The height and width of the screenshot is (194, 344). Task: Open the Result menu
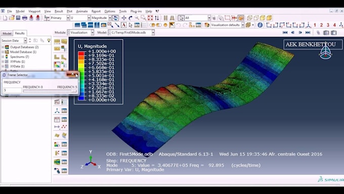click(59, 11)
